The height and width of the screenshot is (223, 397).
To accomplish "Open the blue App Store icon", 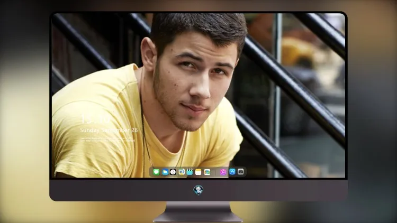I will (232, 172).
